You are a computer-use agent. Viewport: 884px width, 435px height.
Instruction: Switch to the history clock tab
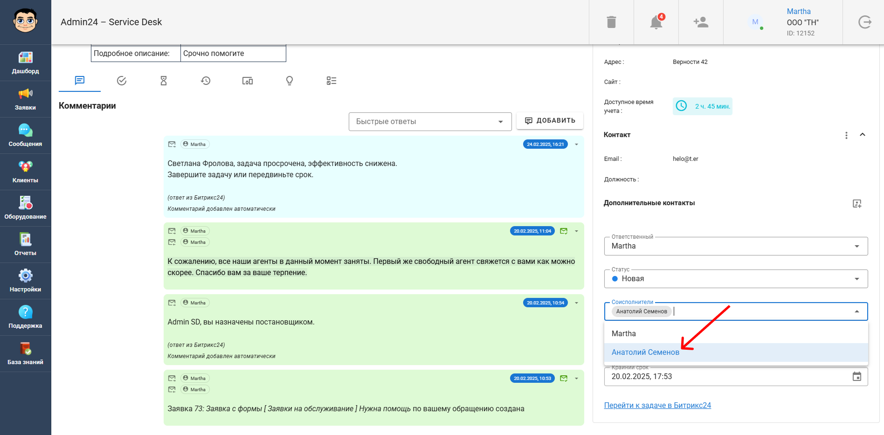coord(206,81)
